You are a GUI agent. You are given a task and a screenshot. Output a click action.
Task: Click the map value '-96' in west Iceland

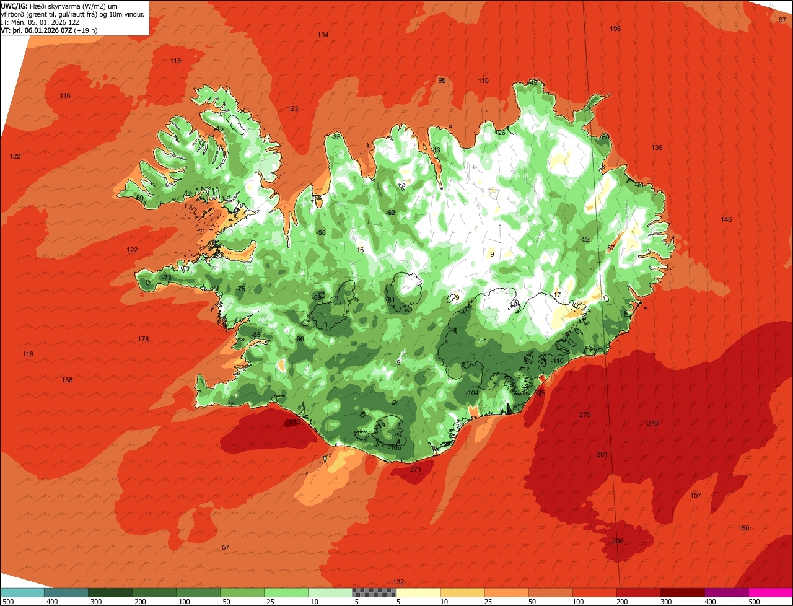[x=299, y=339]
